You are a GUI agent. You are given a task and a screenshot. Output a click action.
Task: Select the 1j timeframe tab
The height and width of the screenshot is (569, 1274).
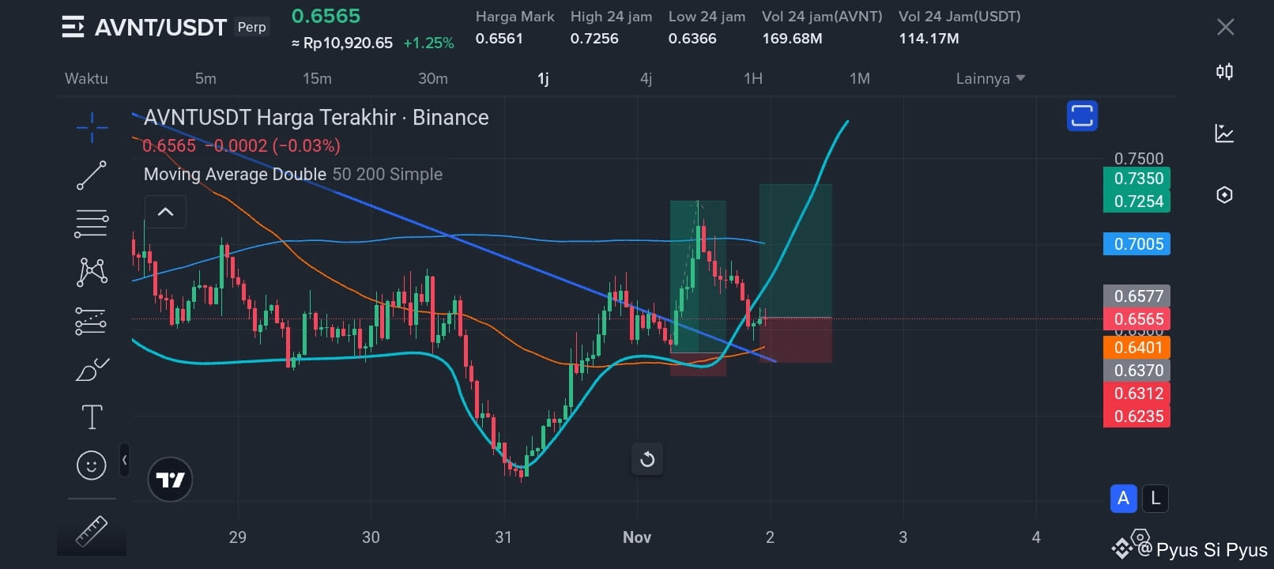pyautogui.click(x=543, y=78)
